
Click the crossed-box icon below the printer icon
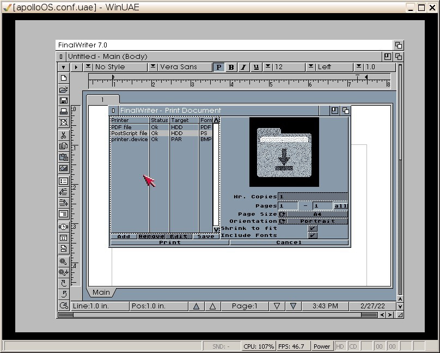tap(64, 123)
